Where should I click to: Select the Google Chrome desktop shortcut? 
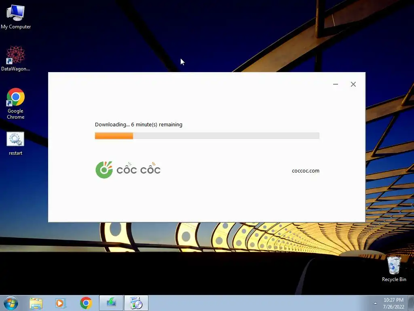16,104
